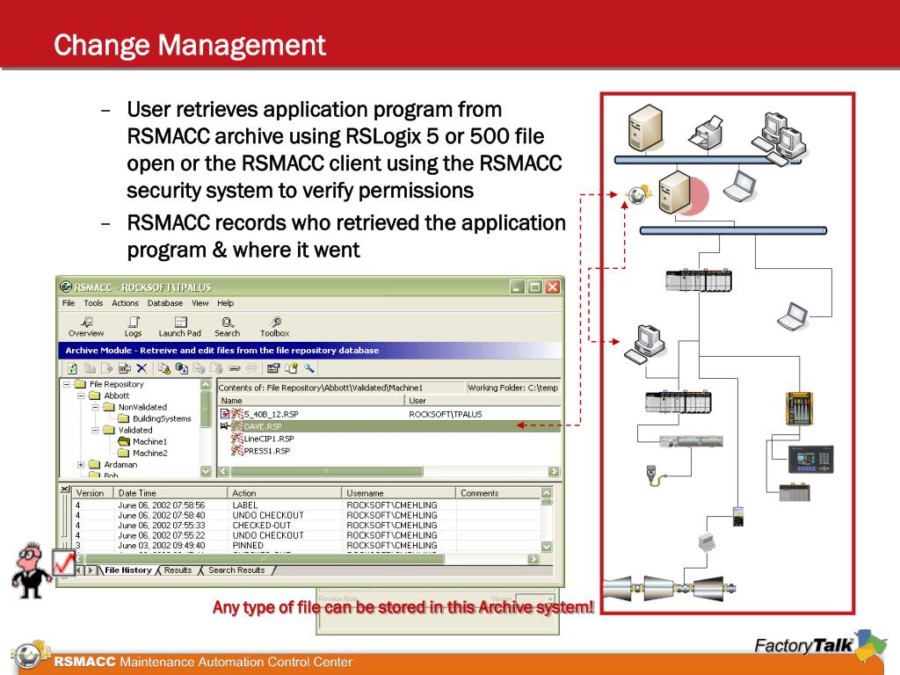The image size is (900, 675).
Task: Click the file list scroll left arrow
Action: (223, 472)
